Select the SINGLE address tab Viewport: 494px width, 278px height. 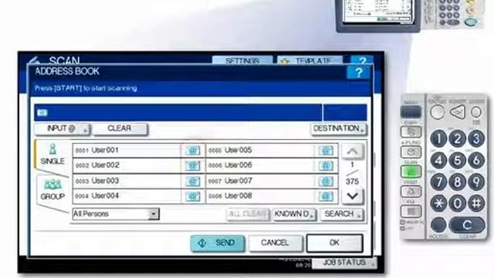pos(52,154)
